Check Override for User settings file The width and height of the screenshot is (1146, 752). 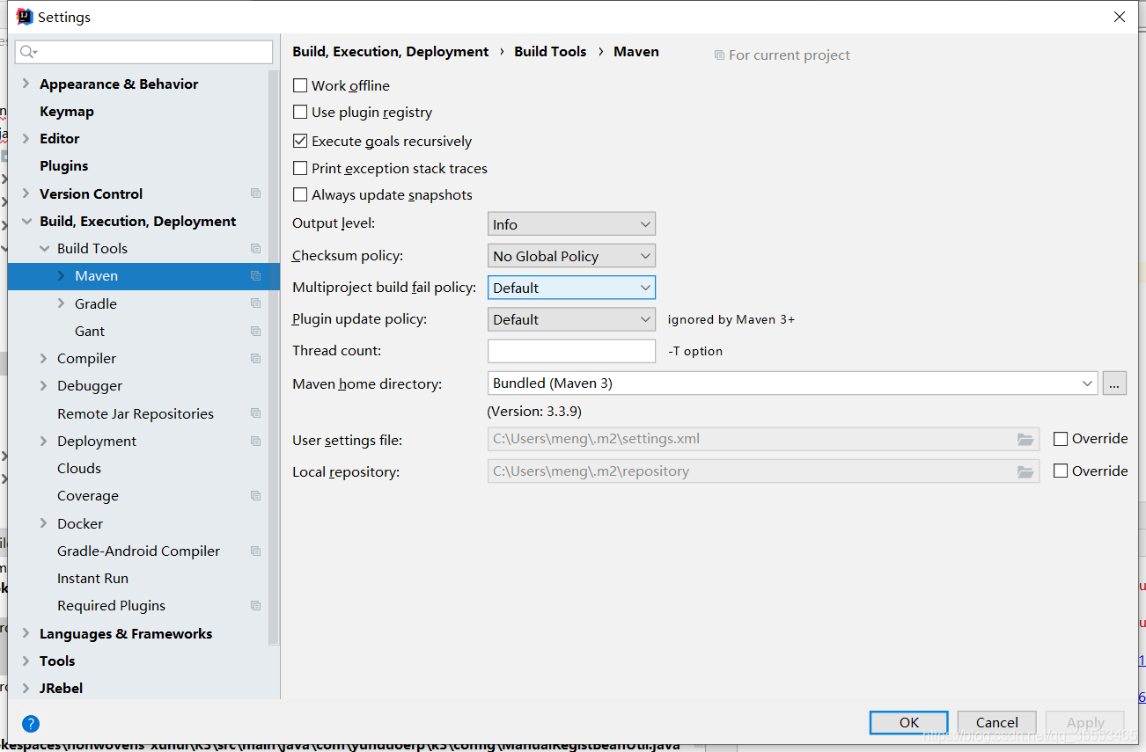coord(1061,439)
